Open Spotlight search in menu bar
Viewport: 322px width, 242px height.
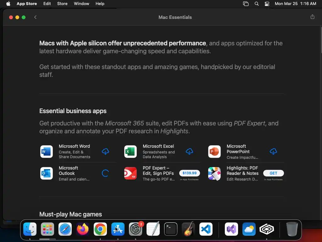[257, 4]
